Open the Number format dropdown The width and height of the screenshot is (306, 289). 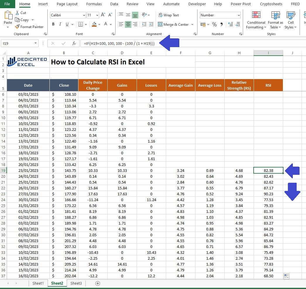pyautogui.click(x=239, y=15)
